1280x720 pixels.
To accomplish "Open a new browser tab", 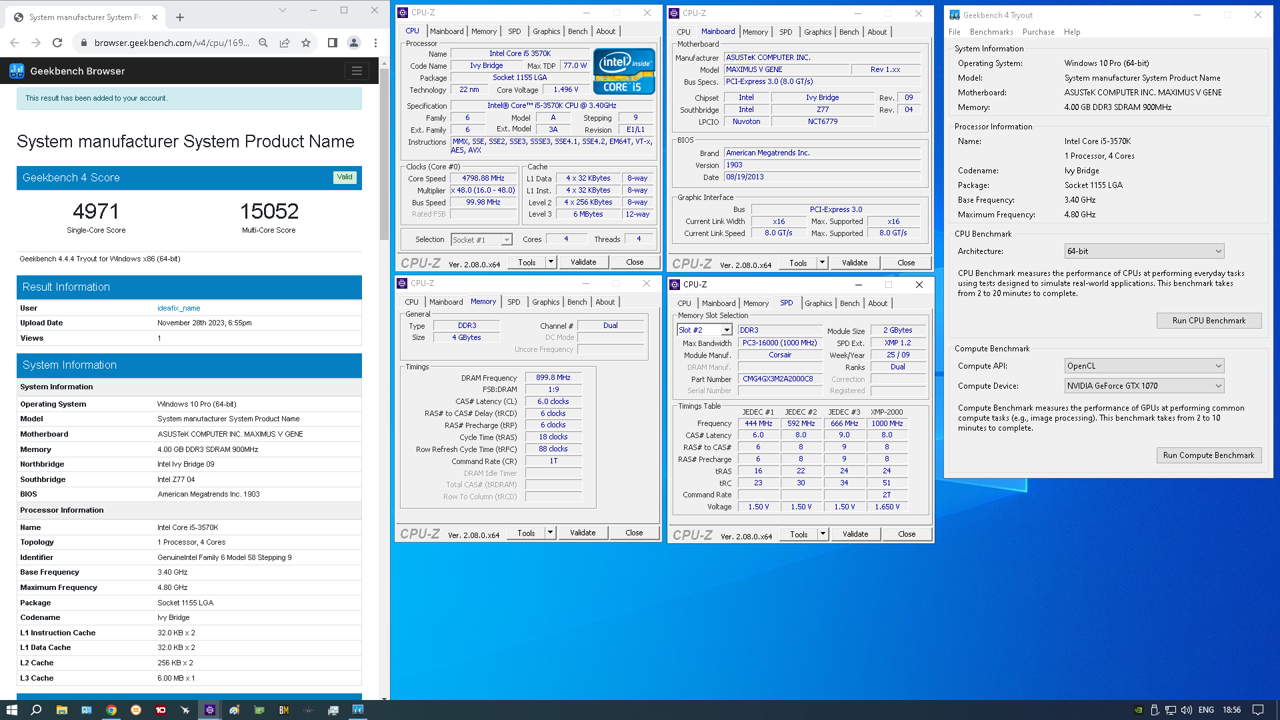I will [x=179, y=17].
